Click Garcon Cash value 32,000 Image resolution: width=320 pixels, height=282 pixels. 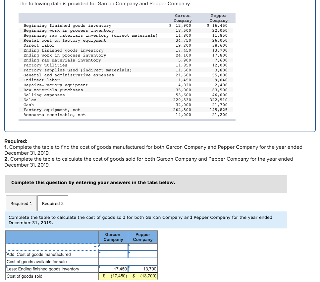click(x=184, y=105)
